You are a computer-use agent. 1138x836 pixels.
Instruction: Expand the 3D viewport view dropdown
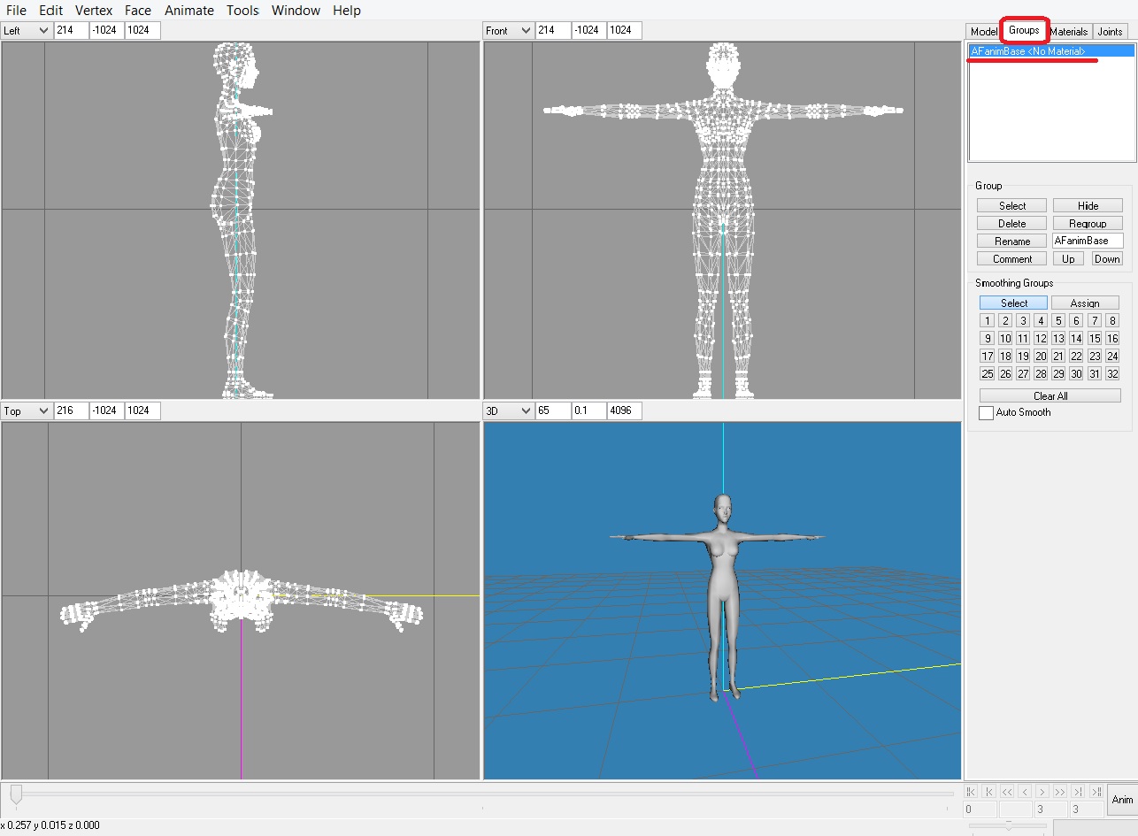pos(508,411)
